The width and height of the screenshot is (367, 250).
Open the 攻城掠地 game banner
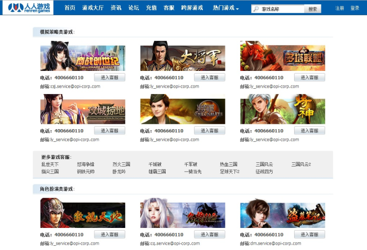point(83,109)
